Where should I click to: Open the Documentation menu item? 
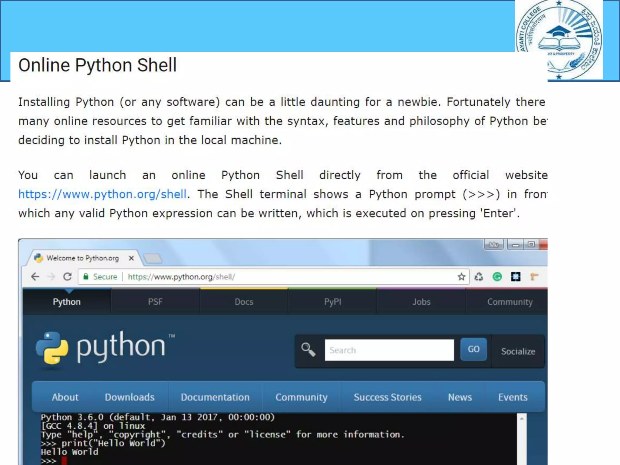tap(215, 397)
